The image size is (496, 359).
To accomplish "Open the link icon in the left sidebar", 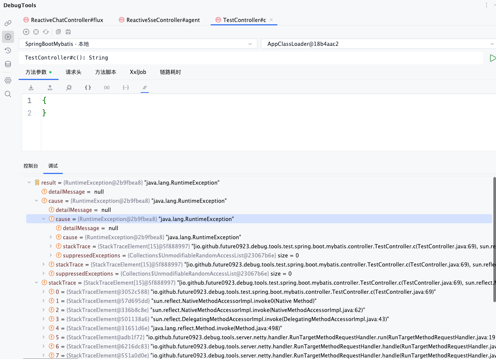I will (x=8, y=23).
